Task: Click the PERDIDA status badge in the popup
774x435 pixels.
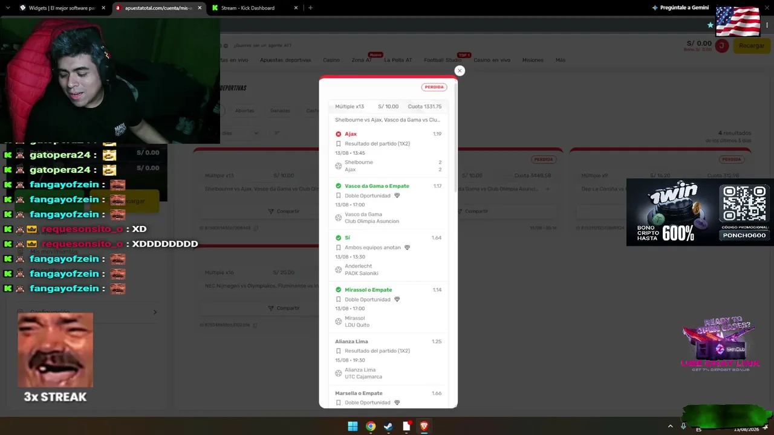Action: 434,87
